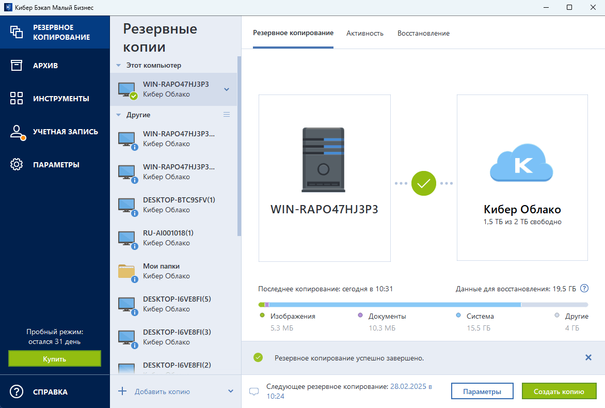Switch to the Восстановление tab
The width and height of the screenshot is (605, 408).
point(423,33)
